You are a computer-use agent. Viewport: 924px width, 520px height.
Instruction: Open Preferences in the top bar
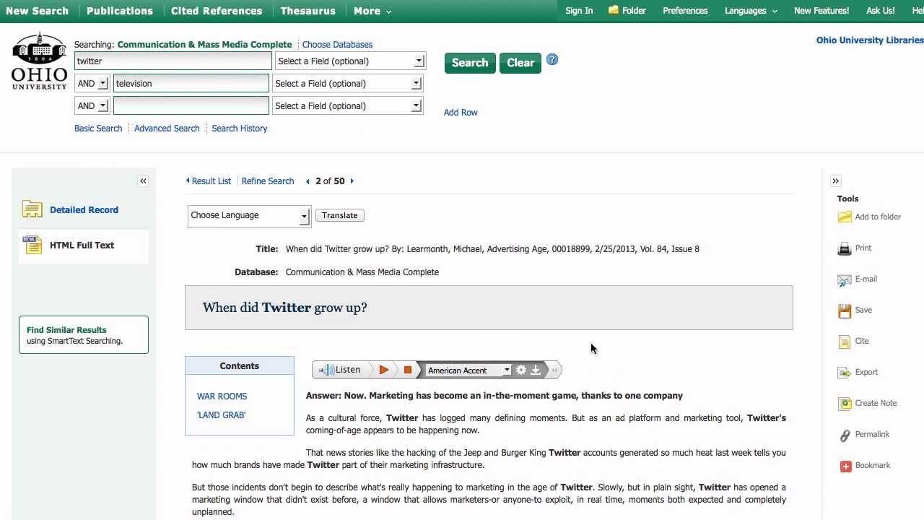click(x=685, y=11)
